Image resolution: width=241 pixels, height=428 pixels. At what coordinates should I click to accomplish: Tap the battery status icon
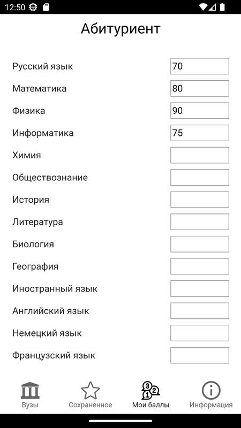tap(222, 7)
